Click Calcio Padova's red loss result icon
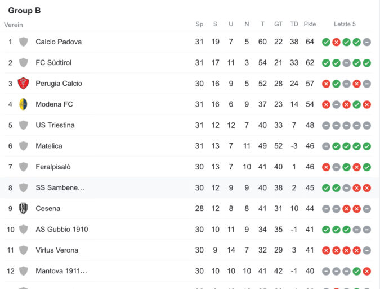Image resolution: width=380 pixels, height=289 pixels. (x=336, y=42)
